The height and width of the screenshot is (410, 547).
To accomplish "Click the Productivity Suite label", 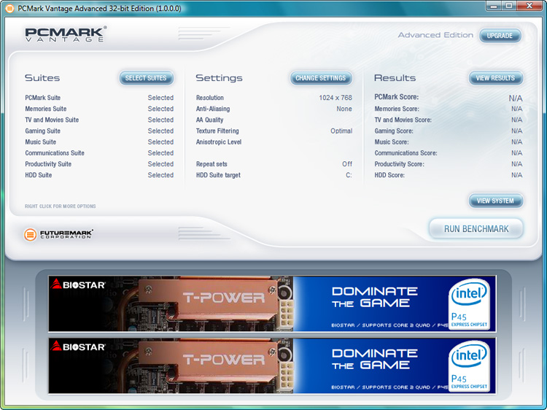I will click(x=48, y=164).
